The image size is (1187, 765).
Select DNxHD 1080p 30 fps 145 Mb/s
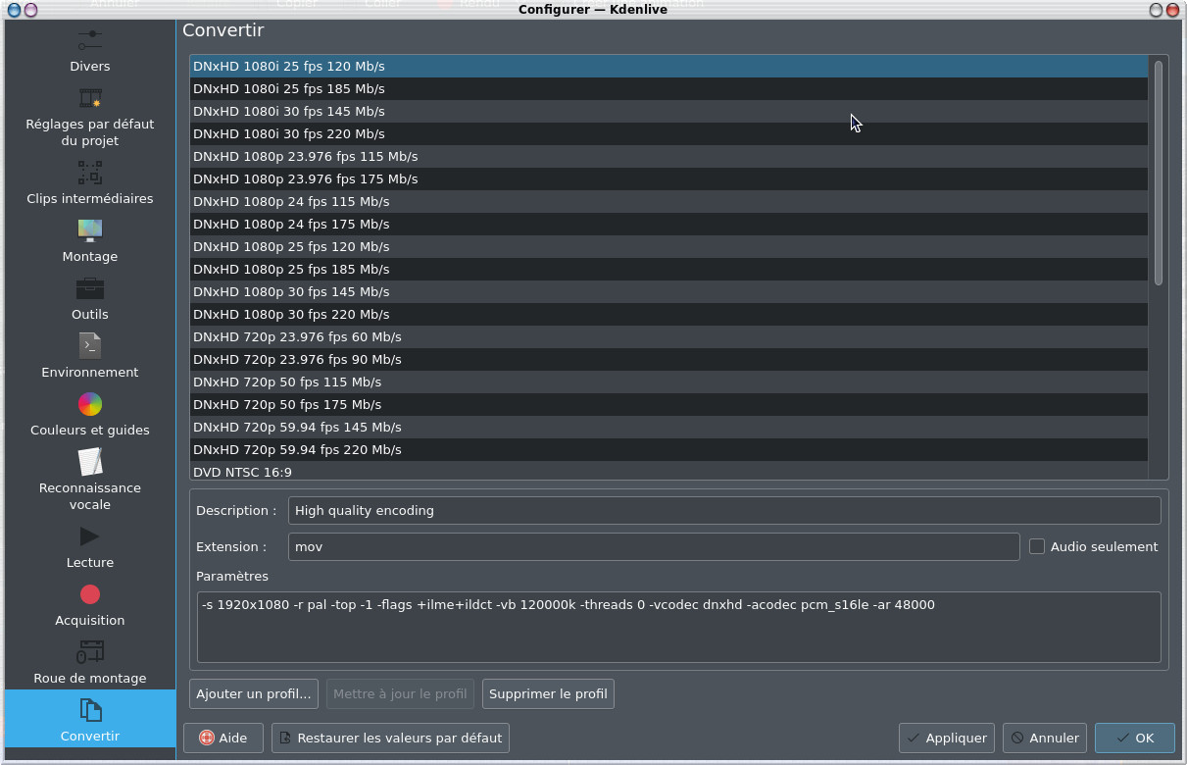[668, 291]
